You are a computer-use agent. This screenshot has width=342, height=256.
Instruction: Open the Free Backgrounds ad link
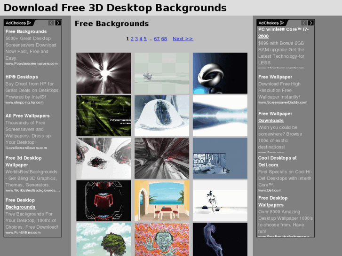point(26,31)
